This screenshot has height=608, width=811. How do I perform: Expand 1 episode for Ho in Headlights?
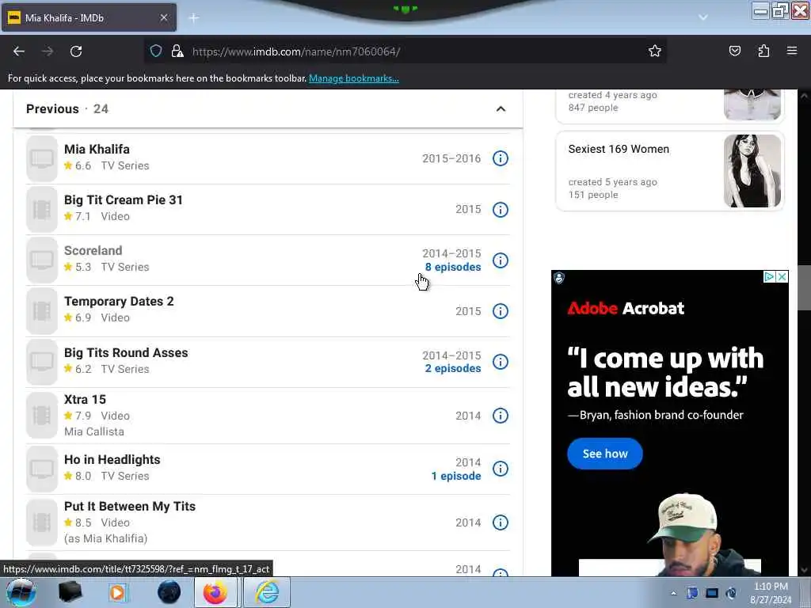point(456,476)
